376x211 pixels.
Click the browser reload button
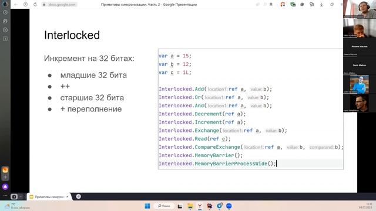coord(35,4)
